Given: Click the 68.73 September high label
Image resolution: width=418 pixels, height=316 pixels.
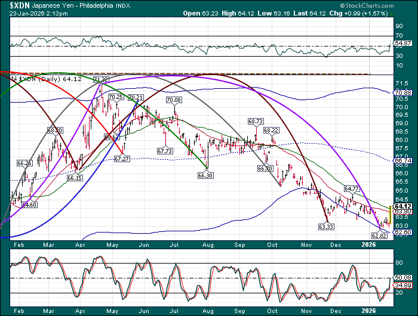Looking at the screenshot, I should tap(256, 120).
